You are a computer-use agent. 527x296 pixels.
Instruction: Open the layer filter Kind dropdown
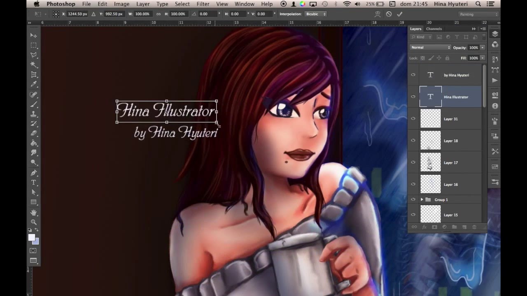(421, 37)
